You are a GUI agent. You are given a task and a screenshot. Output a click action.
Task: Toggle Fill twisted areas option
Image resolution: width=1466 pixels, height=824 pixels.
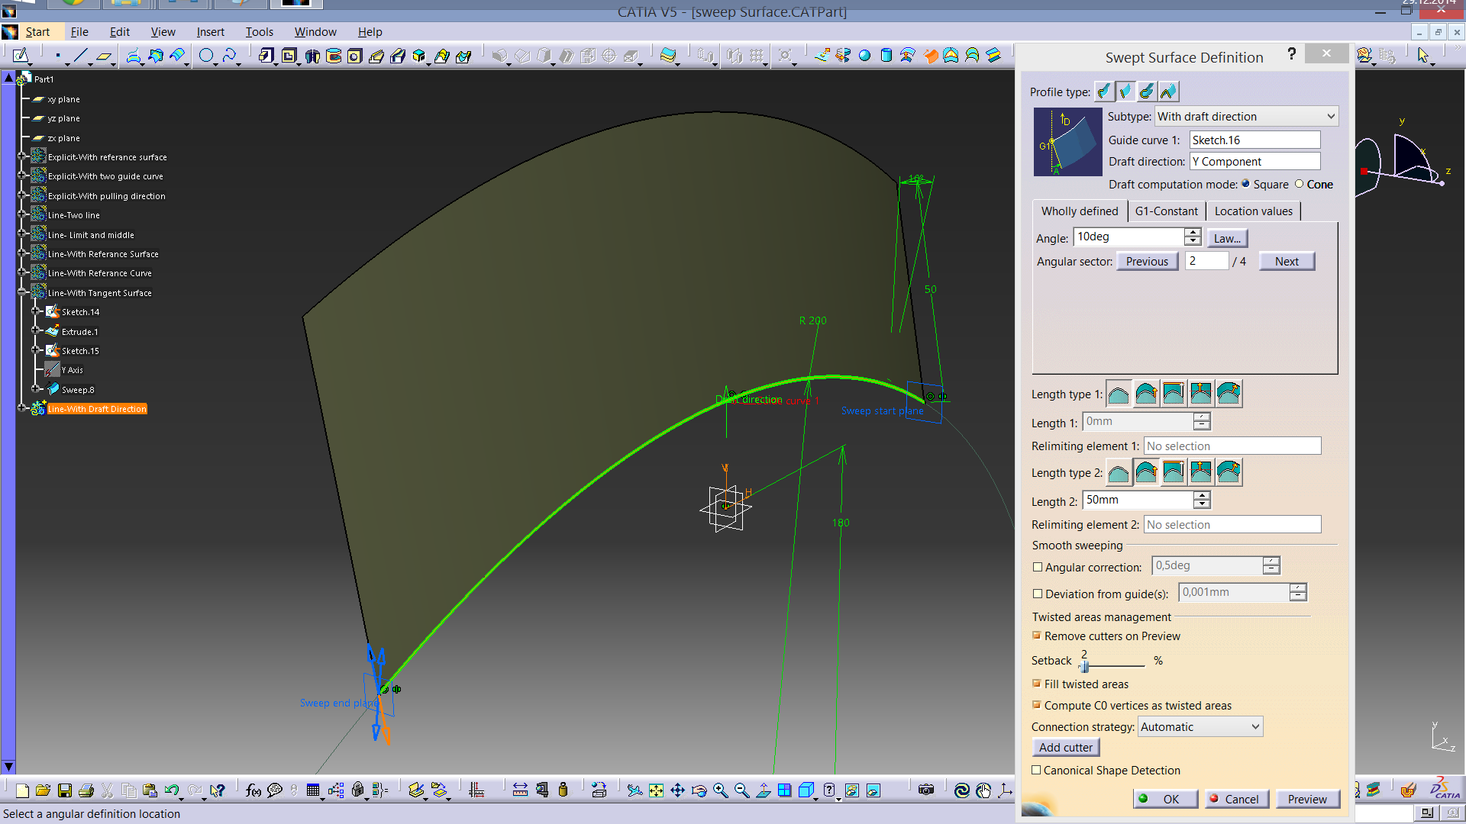[x=1036, y=684]
